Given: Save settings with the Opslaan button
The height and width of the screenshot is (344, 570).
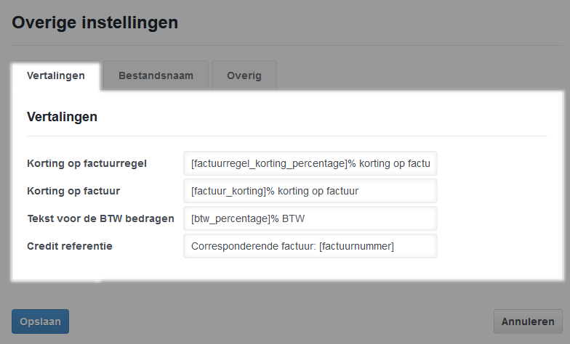Looking at the screenshot, I should point(40,322).
